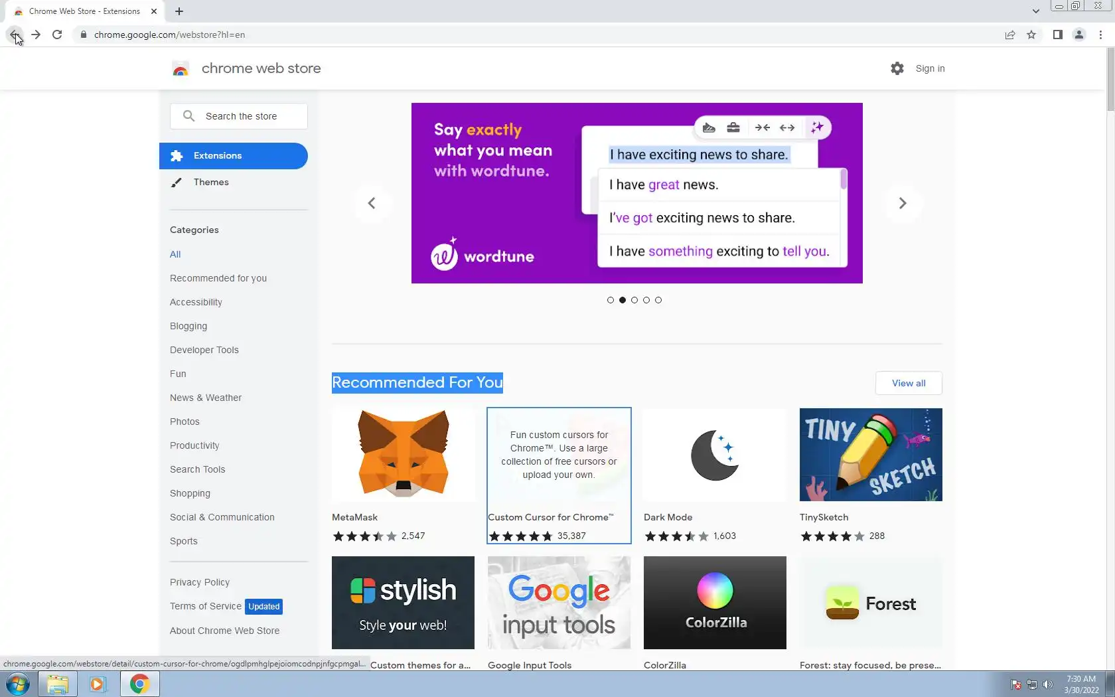Viewport: 1115px width, 697px height.
Task: Open network status in system tray
Action: click(1032, 684)
